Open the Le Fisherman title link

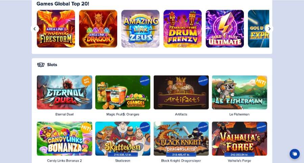[x=239, y=114]
